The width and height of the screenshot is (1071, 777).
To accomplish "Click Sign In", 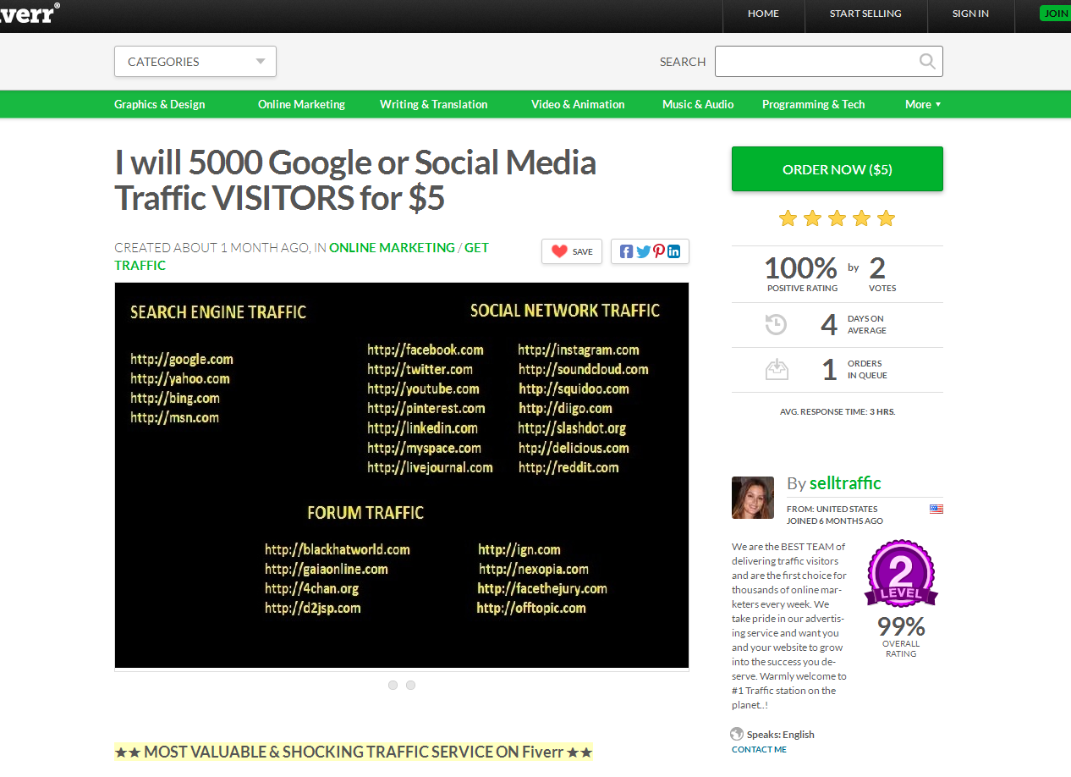I will click(970, 14).
